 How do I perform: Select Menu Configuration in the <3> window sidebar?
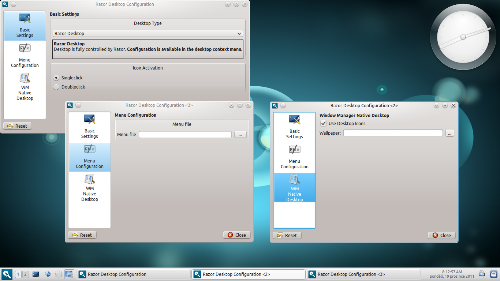coord(90,157)
